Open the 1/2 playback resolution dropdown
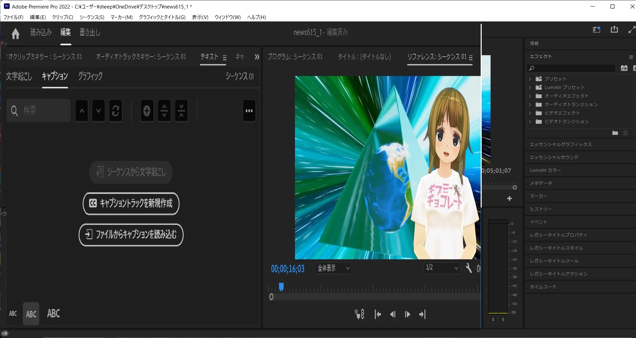Screen dimensions: 636x338 441,268
